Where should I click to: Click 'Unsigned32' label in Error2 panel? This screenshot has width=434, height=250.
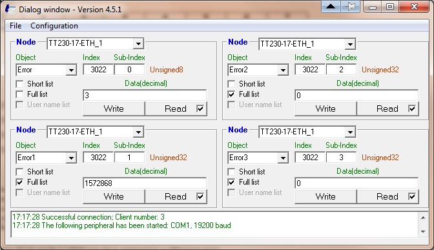pyautogui.click(x=380, y=70)
